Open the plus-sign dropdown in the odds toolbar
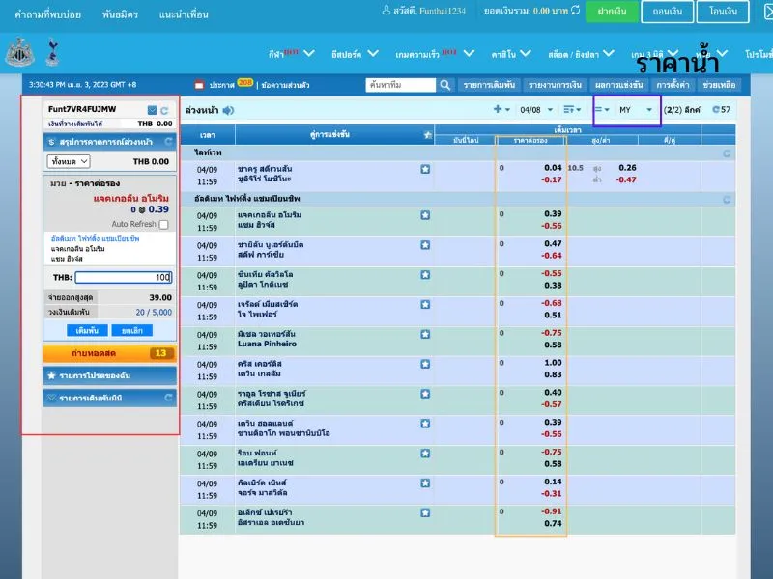This screenshot has width=773, height=579. point(501,109)
